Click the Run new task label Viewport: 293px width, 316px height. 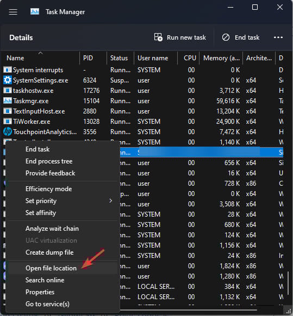tap(186, 37)
